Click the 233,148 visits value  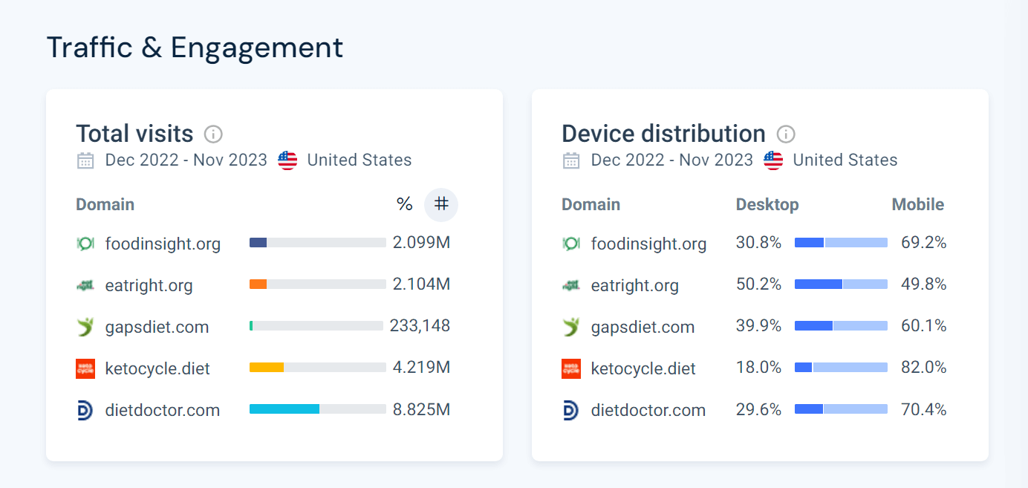pos(420,326)
